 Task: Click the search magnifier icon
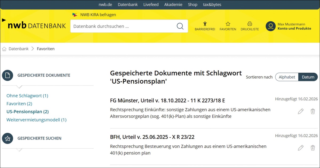(180, 26)
